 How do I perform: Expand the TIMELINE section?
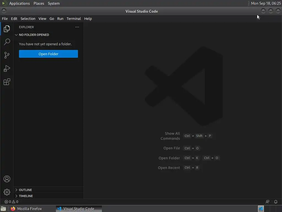click(x=26, y=196)
